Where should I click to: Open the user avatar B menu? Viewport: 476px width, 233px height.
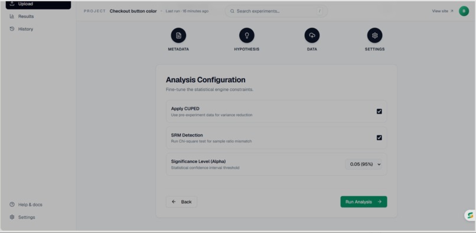(464, 11)
